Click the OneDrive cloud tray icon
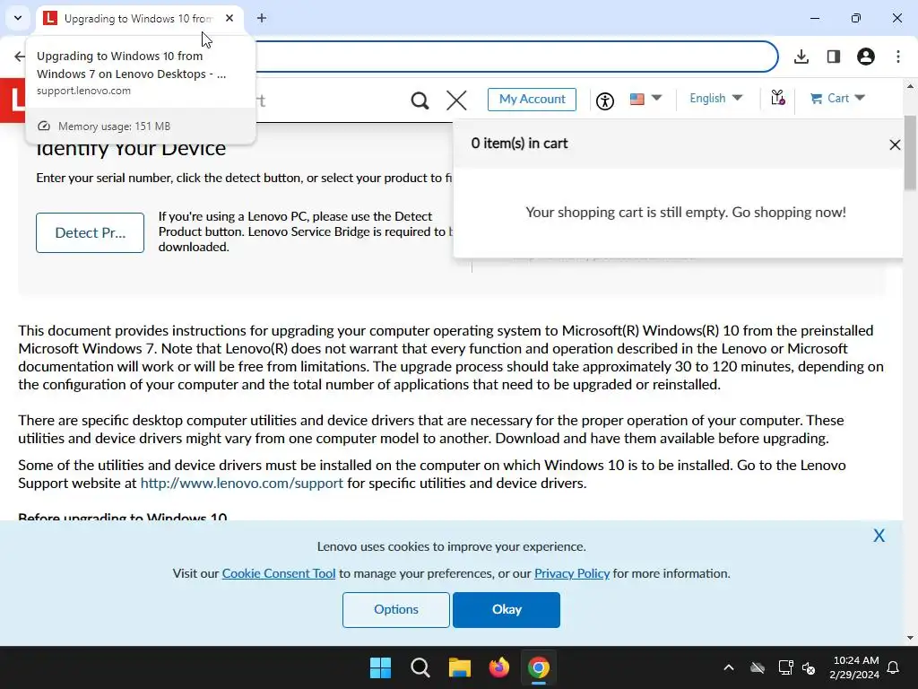Image resolution: width=918 pixels, height=689 pixels. tap(758, 667)
